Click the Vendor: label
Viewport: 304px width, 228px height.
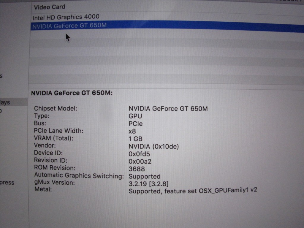45,145
